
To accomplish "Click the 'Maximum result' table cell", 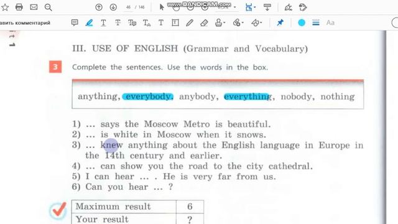I will click(124, 207).
